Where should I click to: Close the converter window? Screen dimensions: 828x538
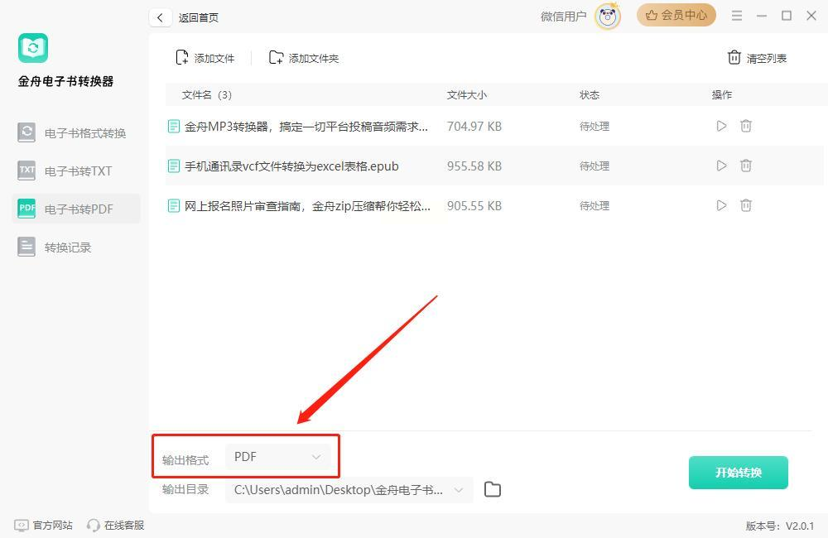(x=811, y=16)
